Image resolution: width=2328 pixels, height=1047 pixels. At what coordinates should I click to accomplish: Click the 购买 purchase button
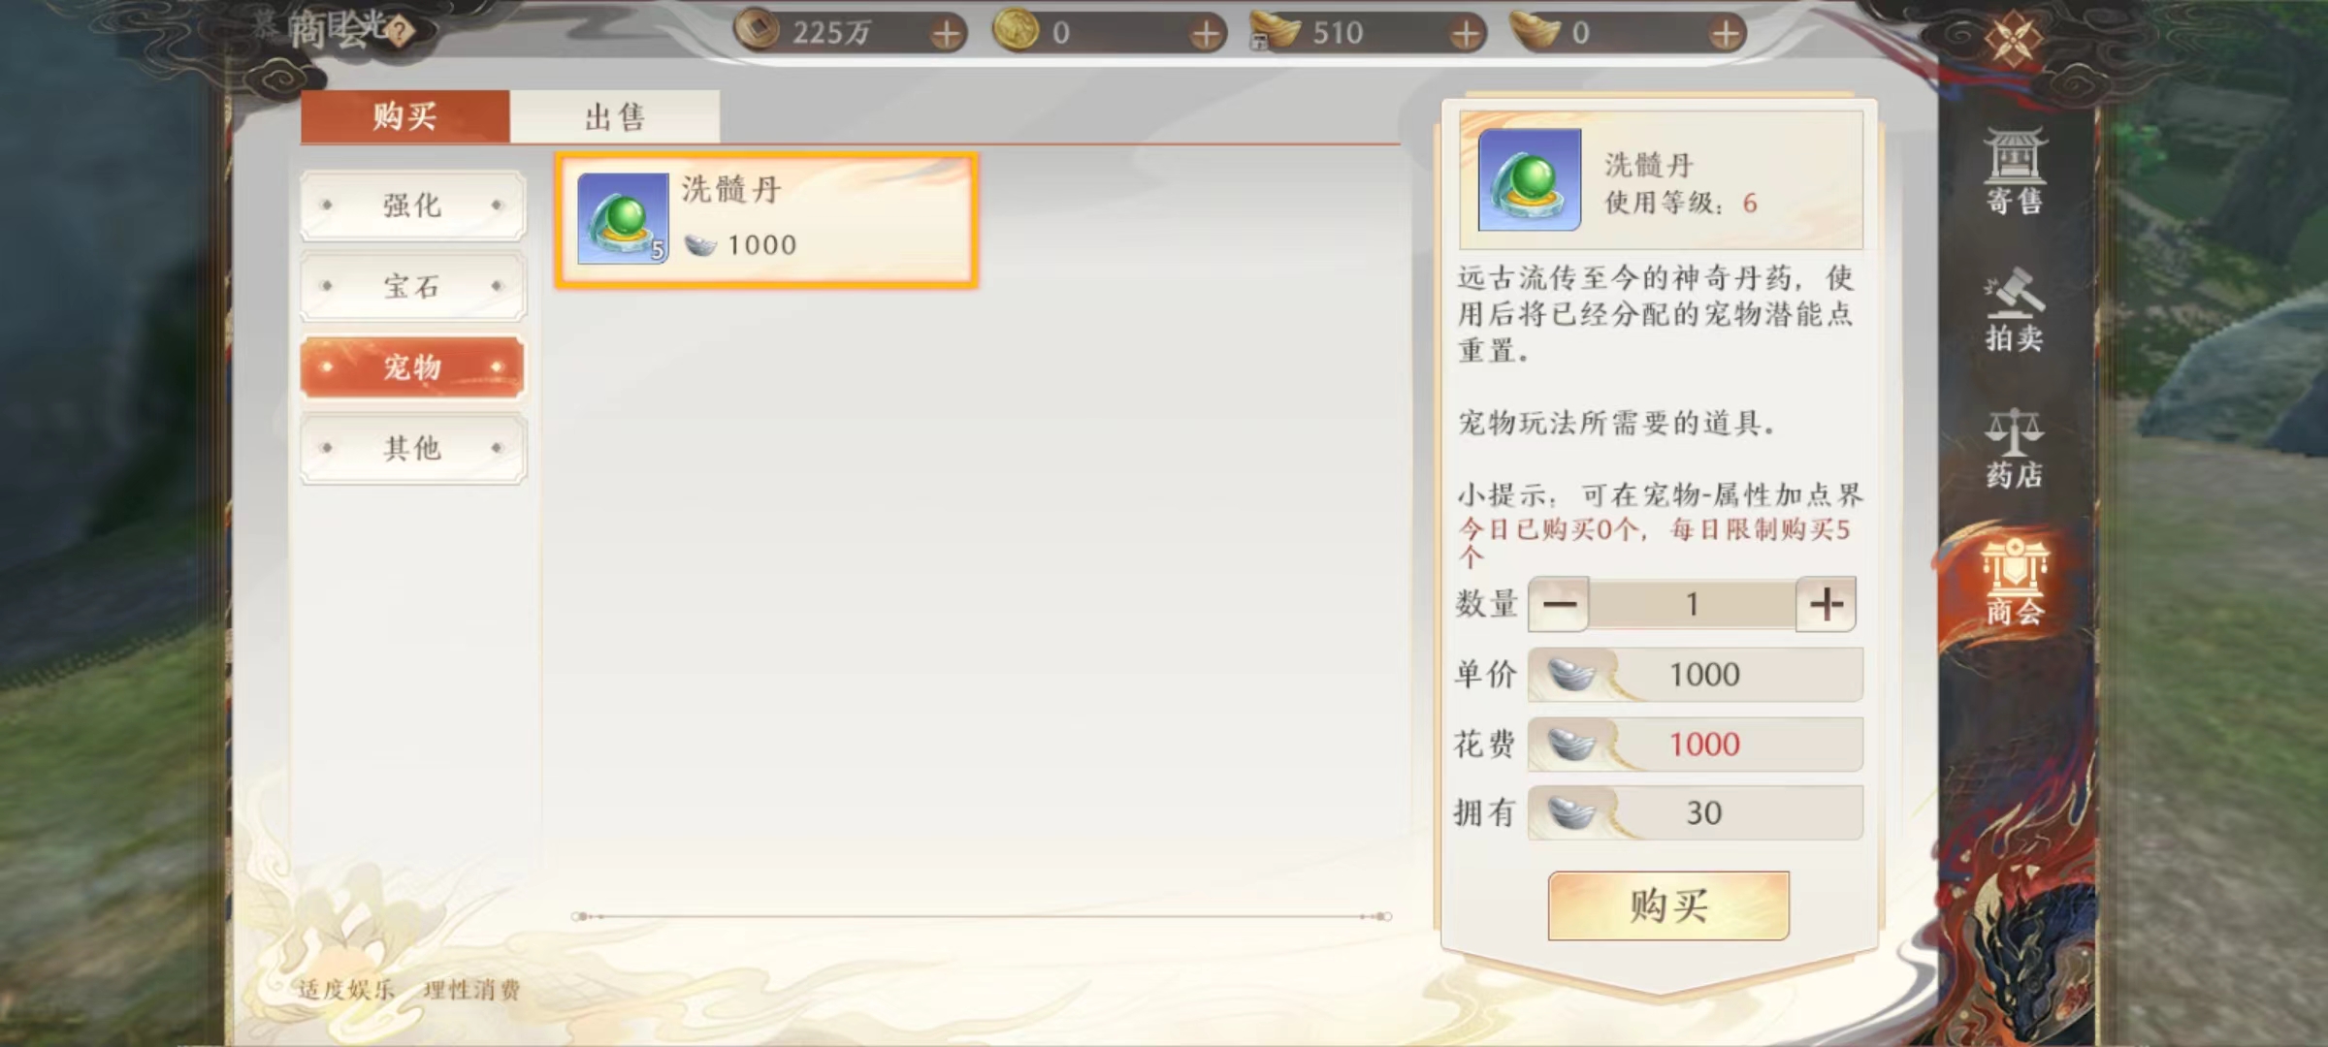1668,905
